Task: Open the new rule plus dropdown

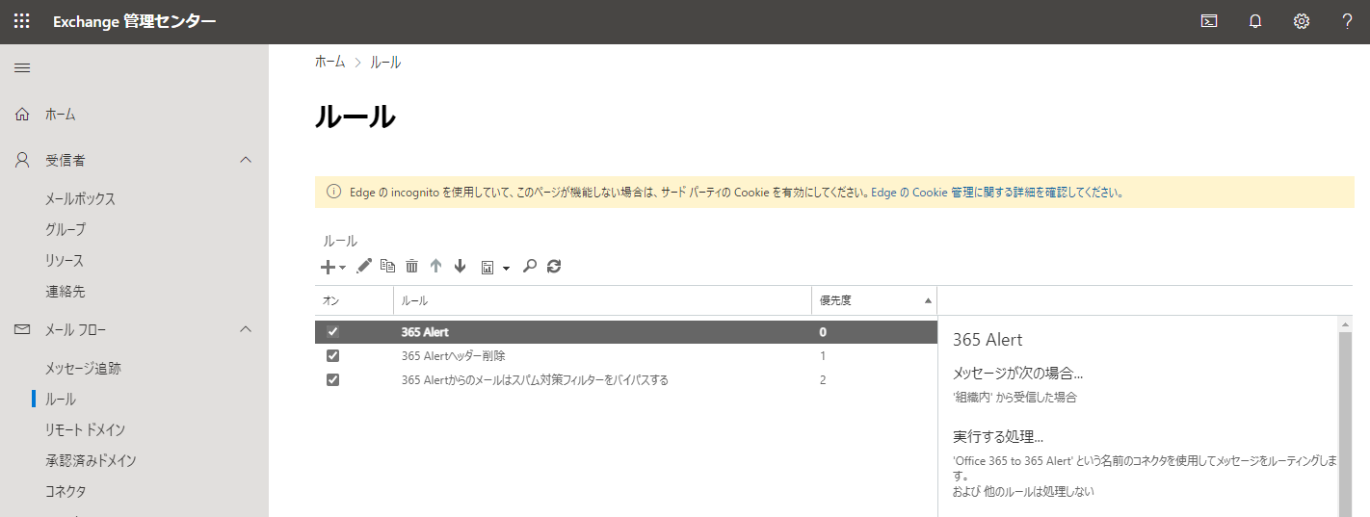Action: tap(332, 267)
